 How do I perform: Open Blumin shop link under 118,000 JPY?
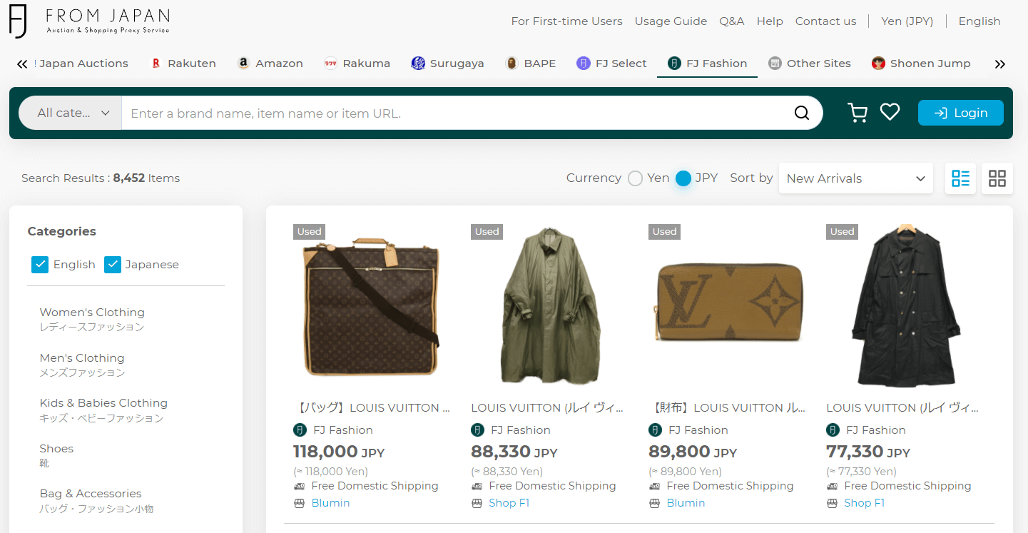(x=330, y=503)
